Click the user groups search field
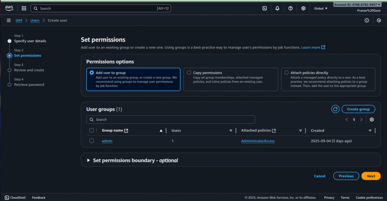This screenshot has height=201, width=387. (x=170, y=120)
